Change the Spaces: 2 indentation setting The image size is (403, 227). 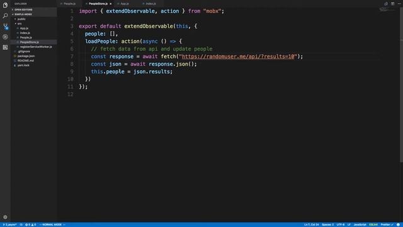(x=327, y=224)
